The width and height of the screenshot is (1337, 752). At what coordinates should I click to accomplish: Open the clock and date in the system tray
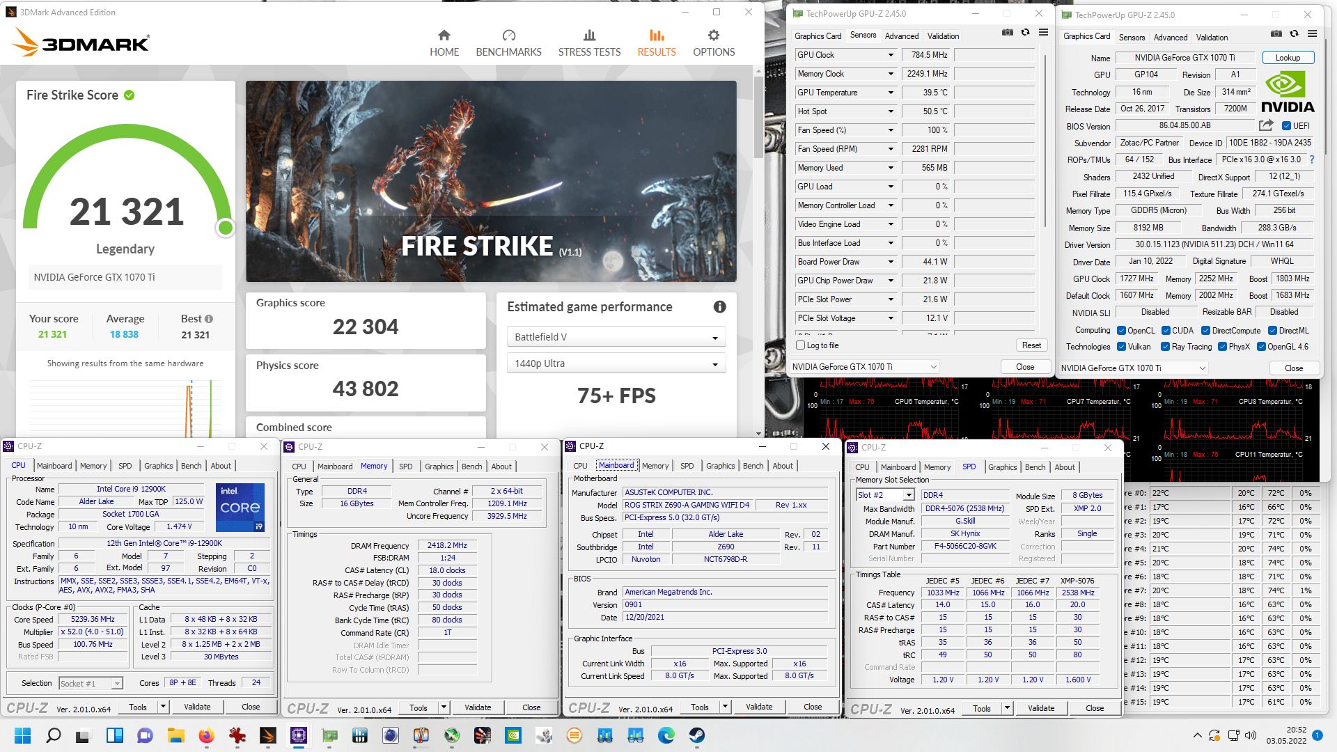tap(1287, 735)
